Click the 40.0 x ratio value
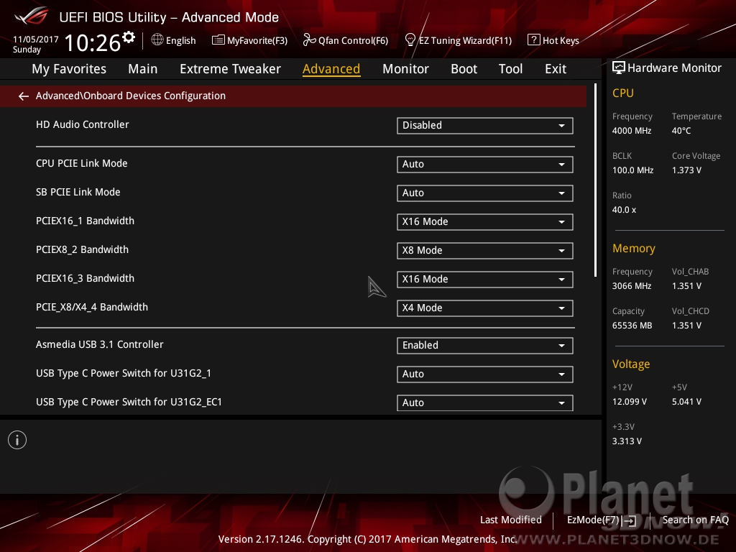Viewport: 736px width, 552px height. (624, 211)
